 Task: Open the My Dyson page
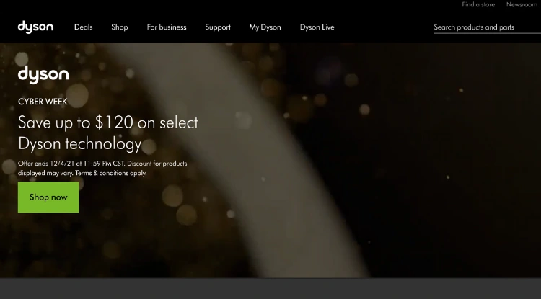265,27
